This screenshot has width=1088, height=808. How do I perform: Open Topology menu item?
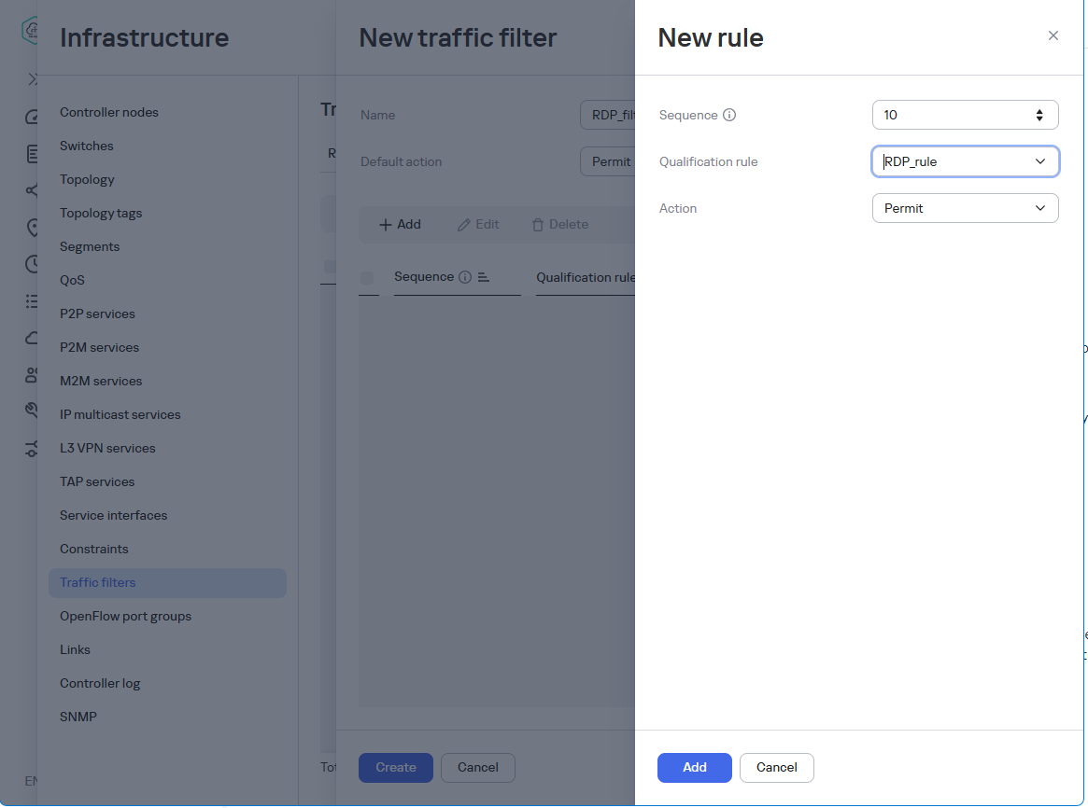(x=87, y=179)
